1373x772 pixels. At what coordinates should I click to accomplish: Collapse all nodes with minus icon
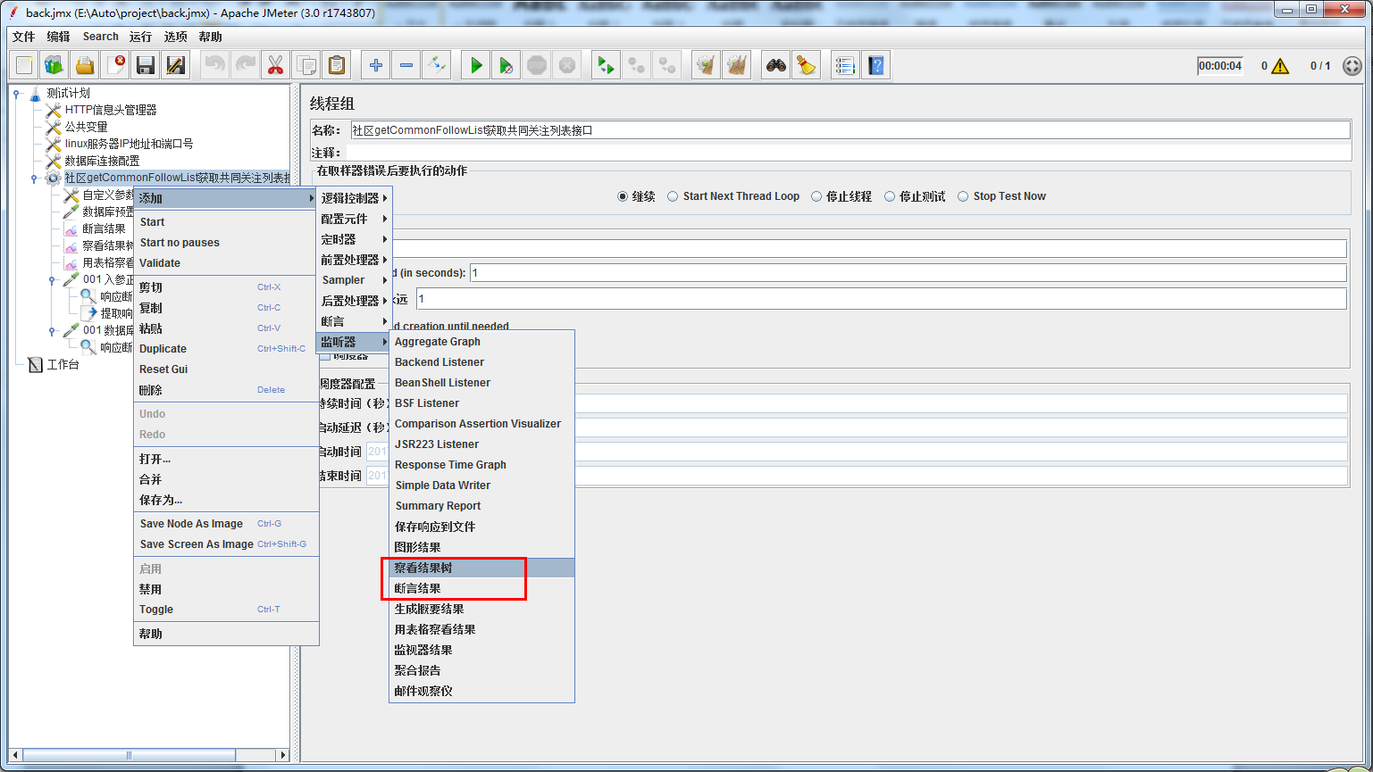pyautogui.click(x=406, y=65)
